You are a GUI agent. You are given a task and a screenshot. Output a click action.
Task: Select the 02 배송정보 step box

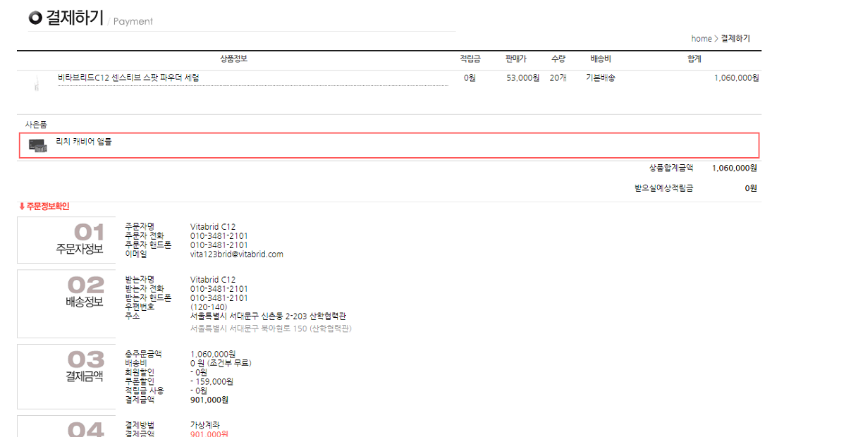point(66,303)
